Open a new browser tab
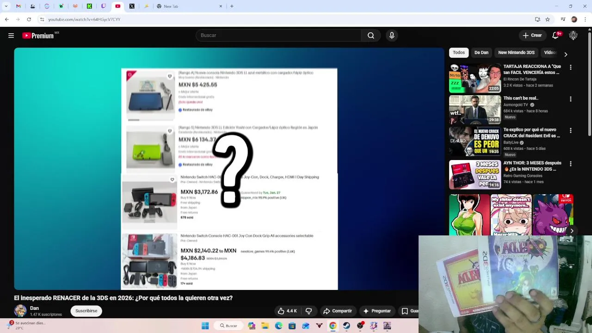 tap(232, 6)
